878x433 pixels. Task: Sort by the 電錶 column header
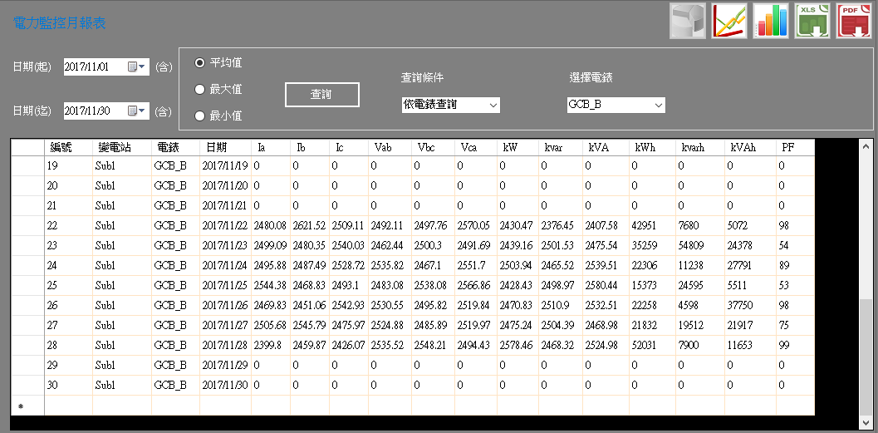pos(175,147)
